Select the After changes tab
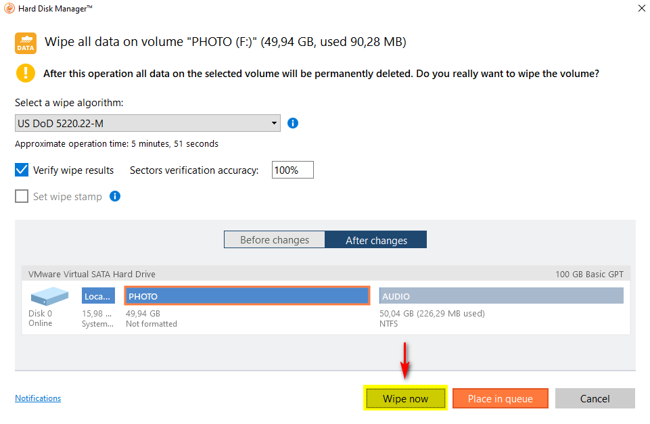650x424 pixels. coord(376,240)
